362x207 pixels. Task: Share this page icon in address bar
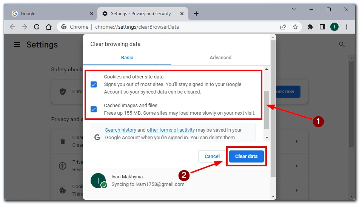coord(283,27)
